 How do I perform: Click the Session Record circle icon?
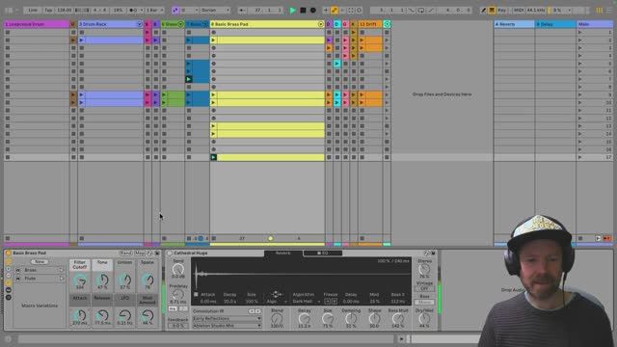coord(359,11)
